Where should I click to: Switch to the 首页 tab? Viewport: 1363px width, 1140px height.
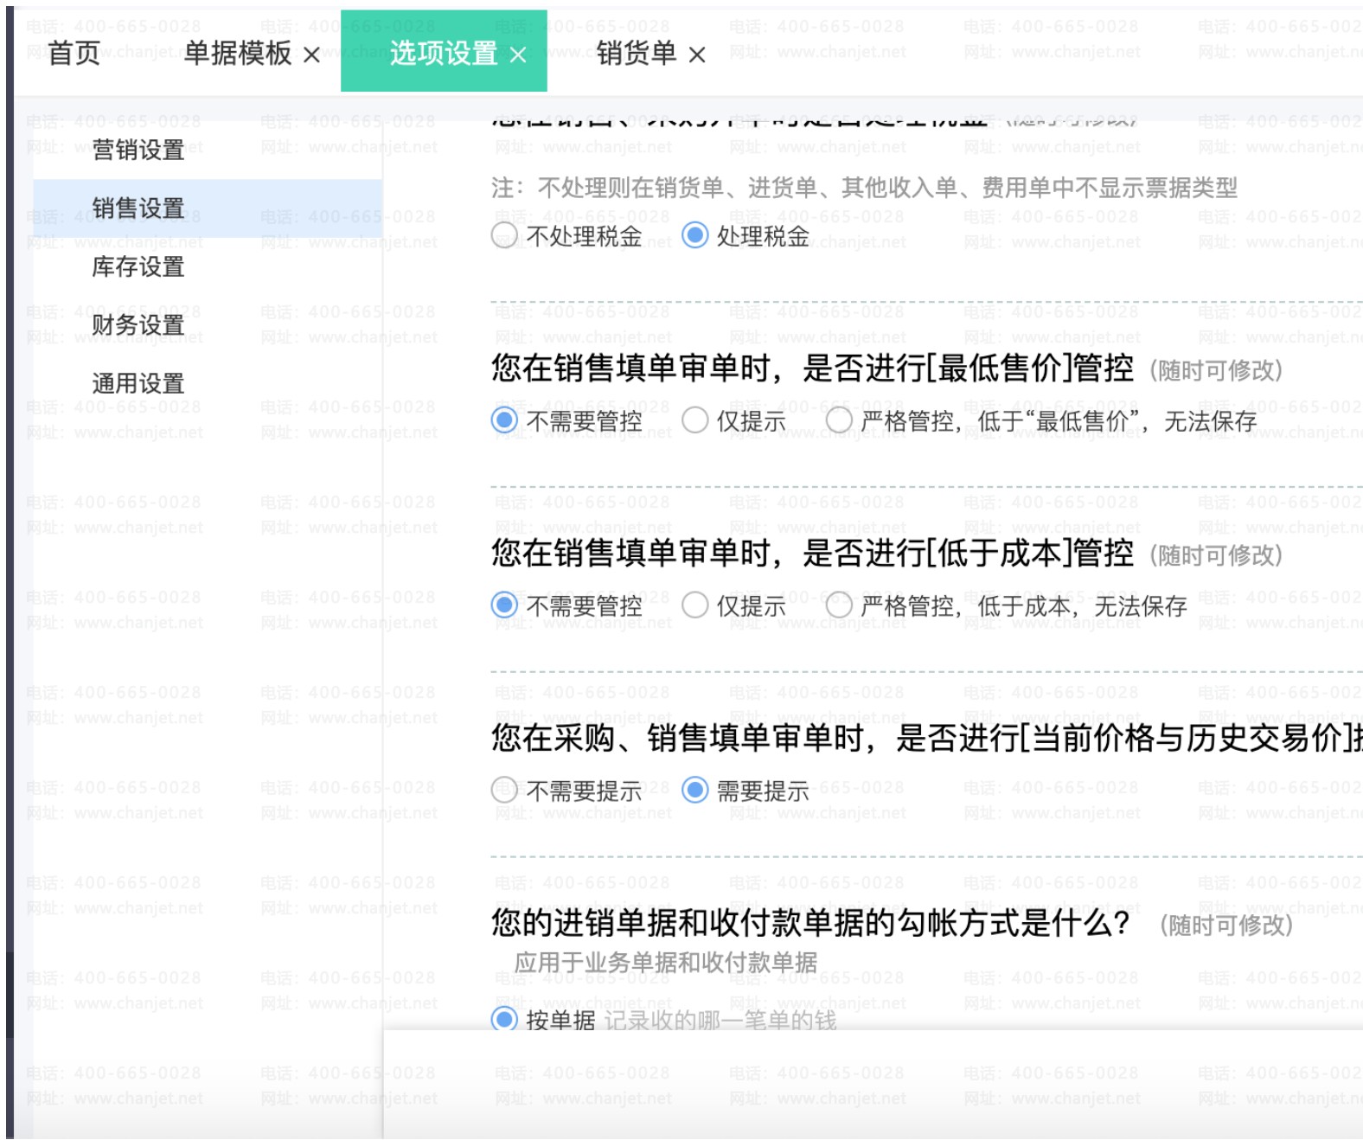pos(74,54)
